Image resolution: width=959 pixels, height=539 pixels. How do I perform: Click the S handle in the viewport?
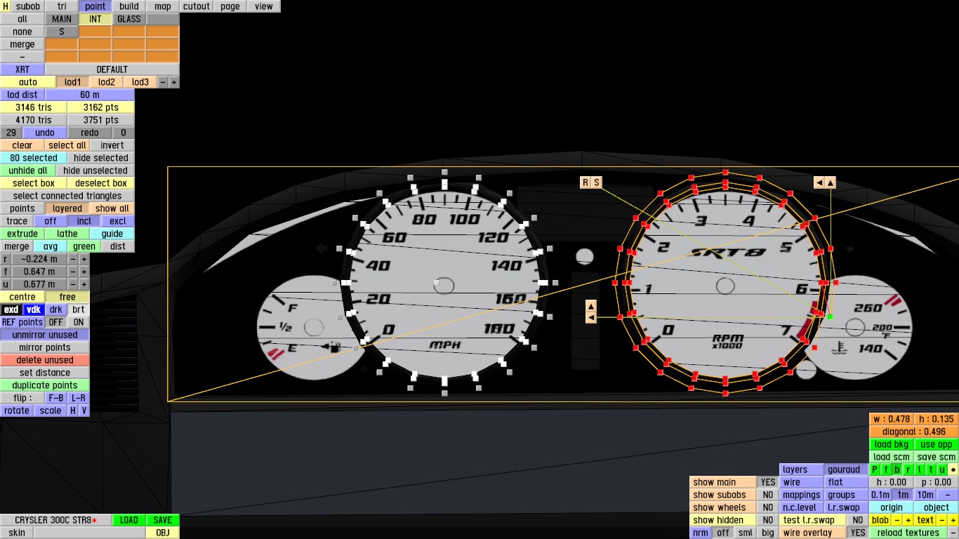click(x=597, y=182)
